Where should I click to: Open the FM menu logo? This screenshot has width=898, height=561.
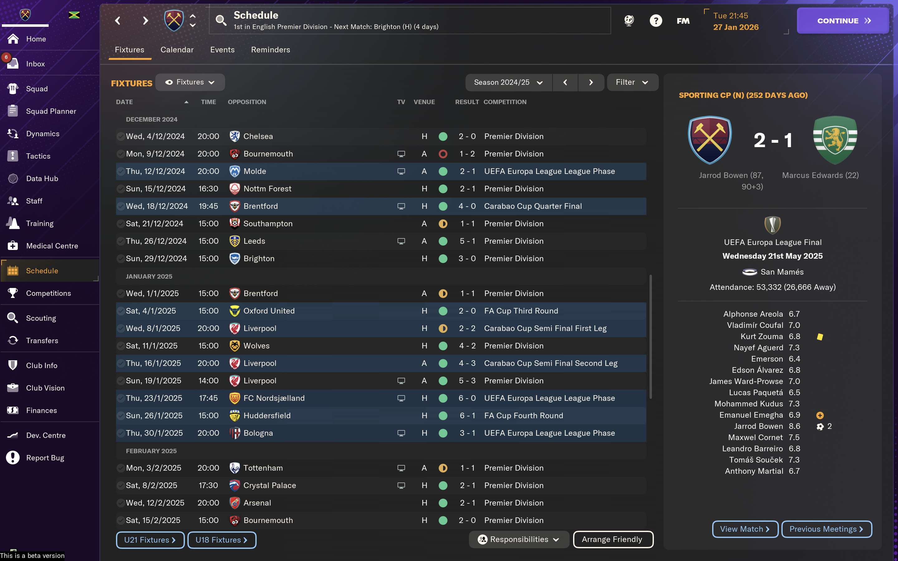(x=683, y=21)
